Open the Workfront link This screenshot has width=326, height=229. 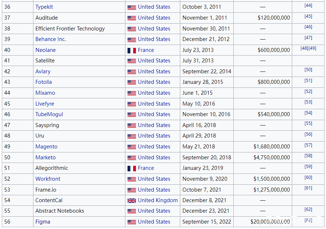tap(48, 179)
